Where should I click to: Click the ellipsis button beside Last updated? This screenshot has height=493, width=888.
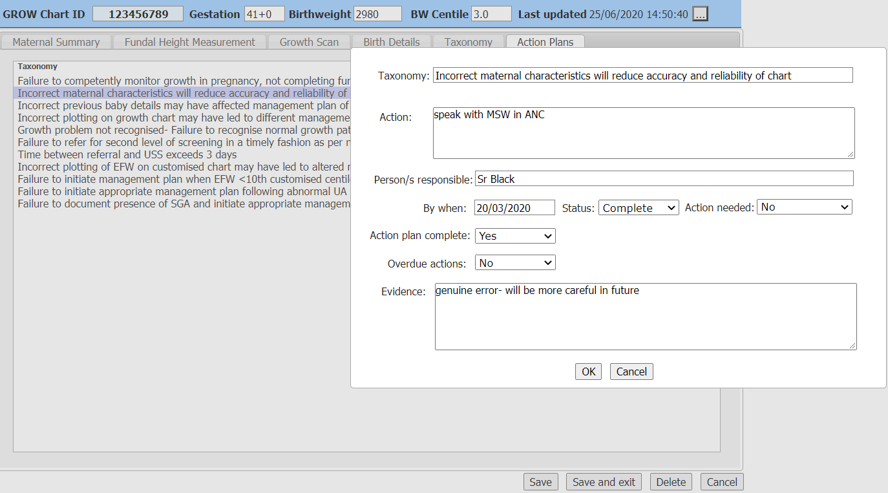point(700,14)
